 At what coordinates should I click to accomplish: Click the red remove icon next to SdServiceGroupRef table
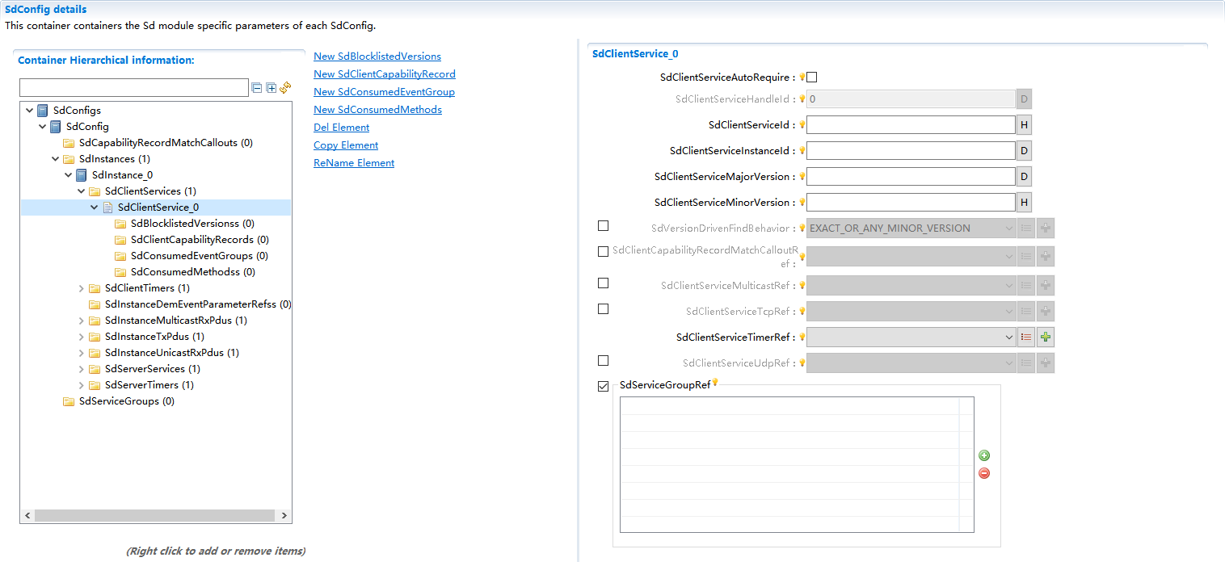983,473
